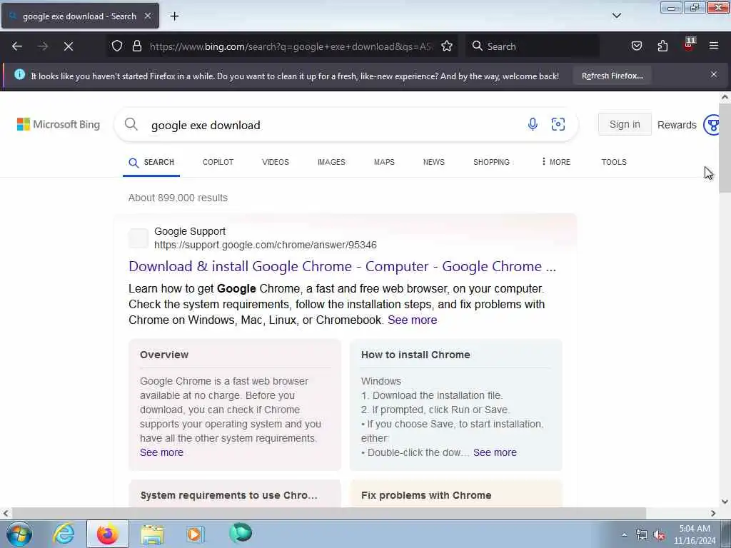Select the SEARCH tab

pyautogui.click(x=151, y=162)
